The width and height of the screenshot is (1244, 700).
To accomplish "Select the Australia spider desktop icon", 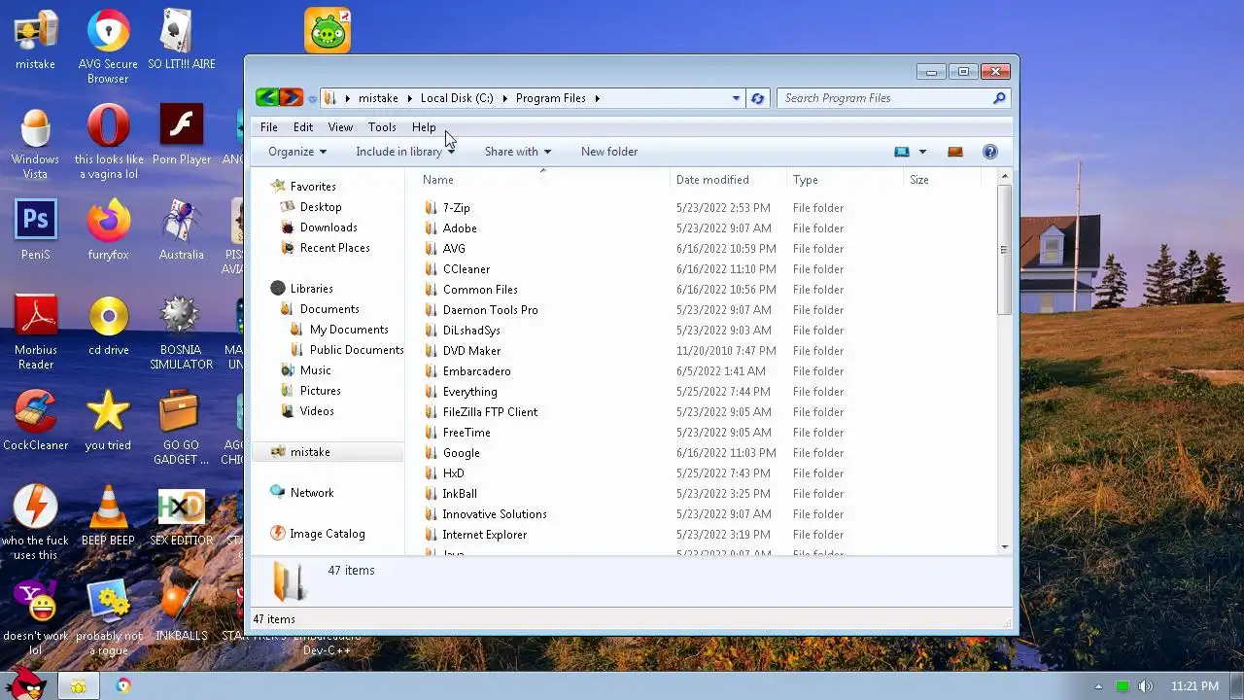I will pos(181,229).
